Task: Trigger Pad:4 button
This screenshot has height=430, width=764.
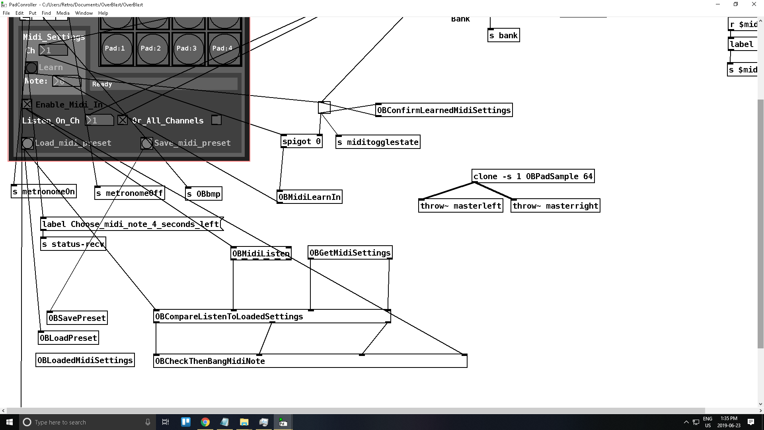Action: tap(224, 49)
